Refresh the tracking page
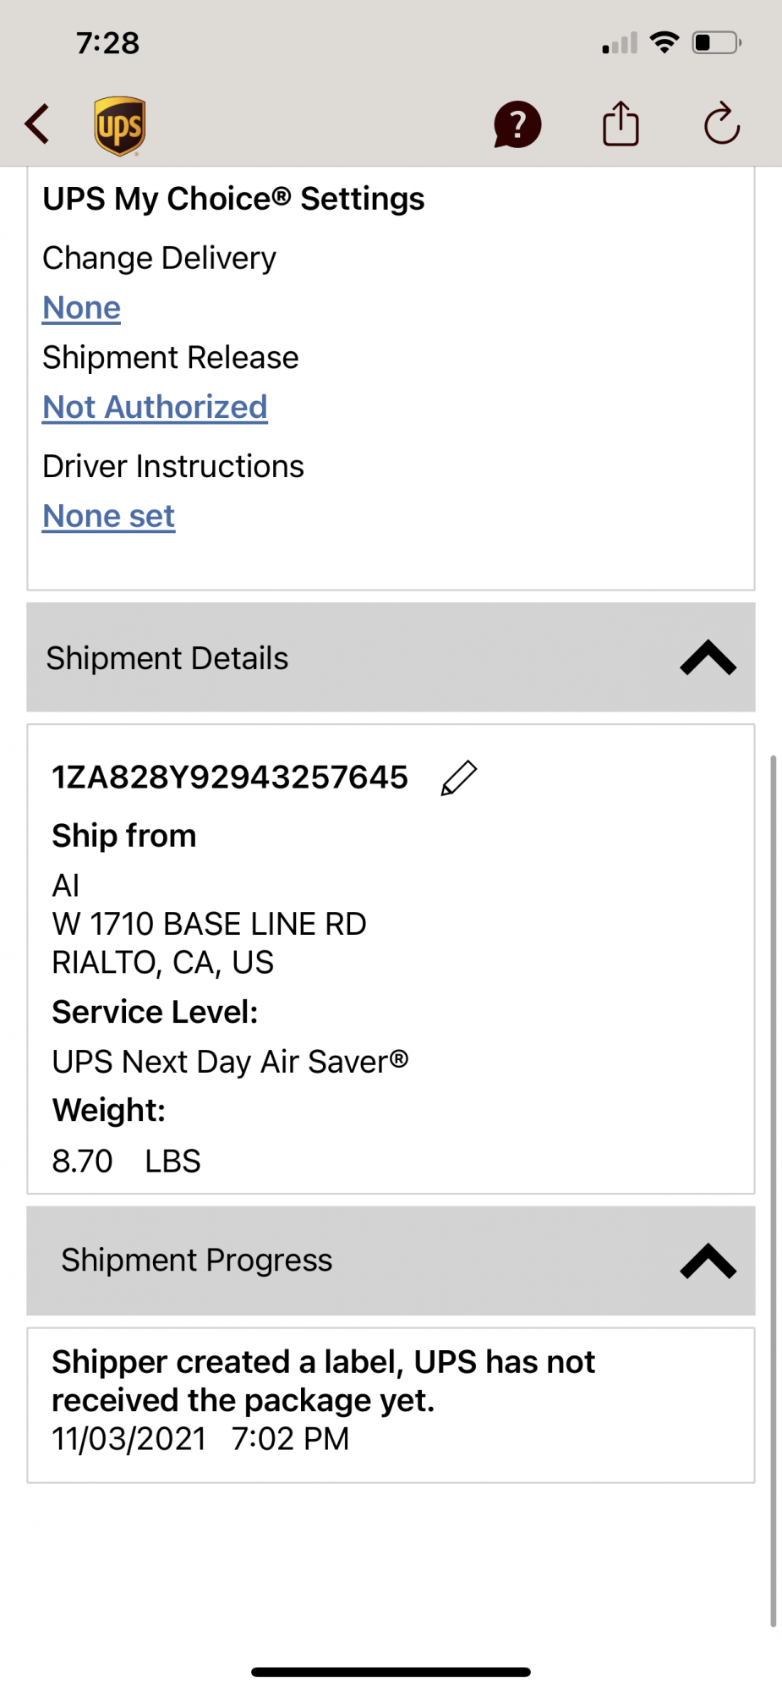782x1692 pixels. 722,124
